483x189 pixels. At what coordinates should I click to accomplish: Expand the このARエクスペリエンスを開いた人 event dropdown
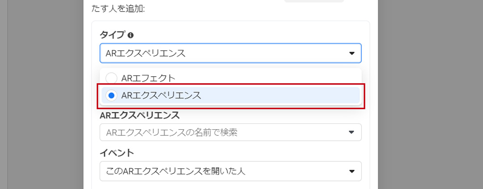coord(224,171)
